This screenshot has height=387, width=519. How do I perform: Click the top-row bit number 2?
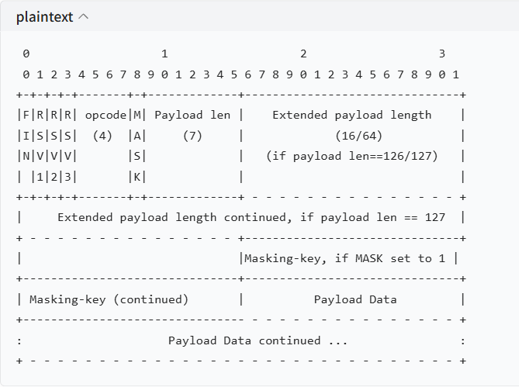coord(303,54)
